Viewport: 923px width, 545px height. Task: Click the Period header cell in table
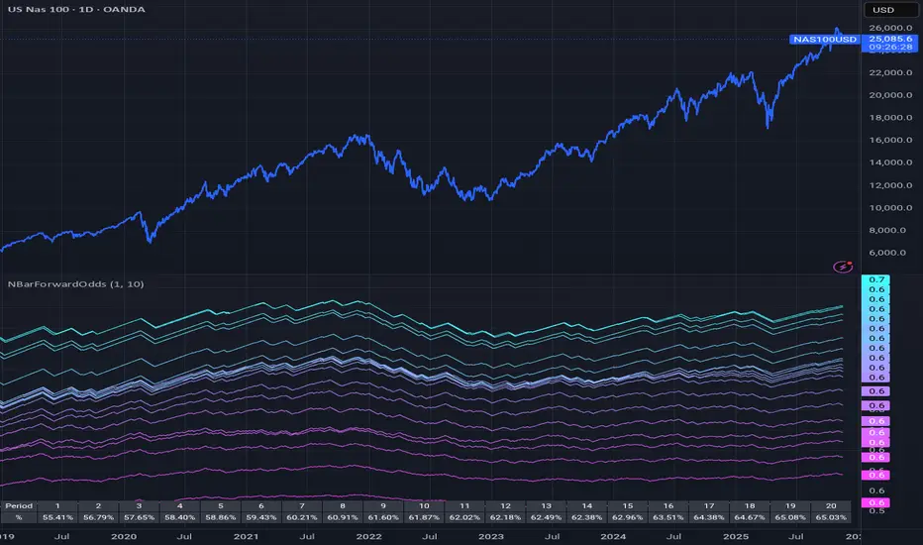point(19,505)
